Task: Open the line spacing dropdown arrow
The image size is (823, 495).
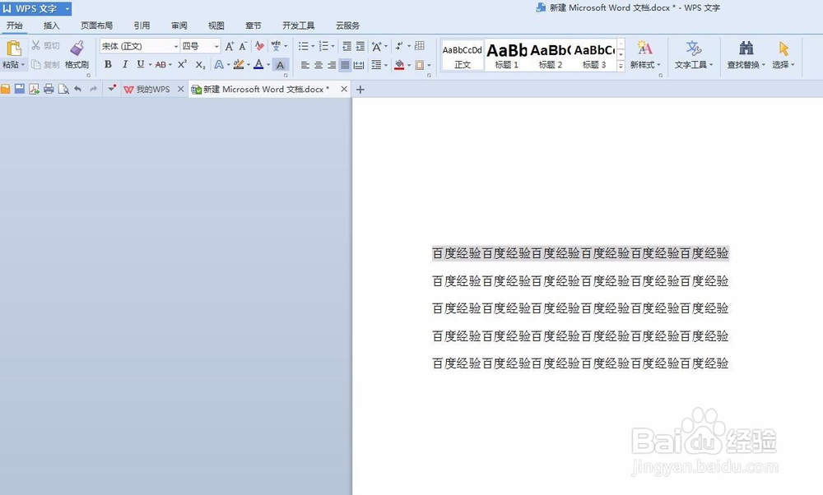Action: point(386,65)
